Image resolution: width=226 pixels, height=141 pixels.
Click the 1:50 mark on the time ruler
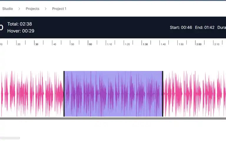pos(181,44)
